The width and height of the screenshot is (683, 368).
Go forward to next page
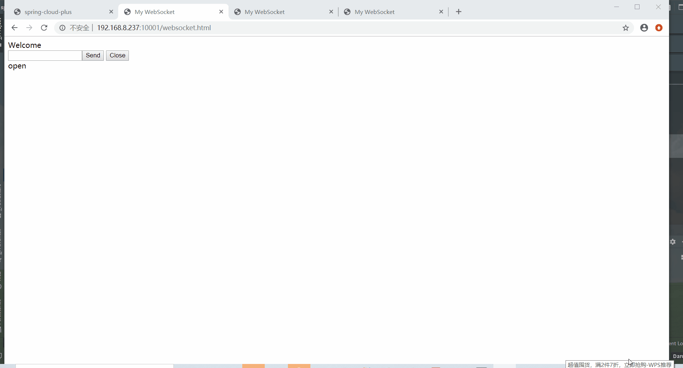[29, 28]
